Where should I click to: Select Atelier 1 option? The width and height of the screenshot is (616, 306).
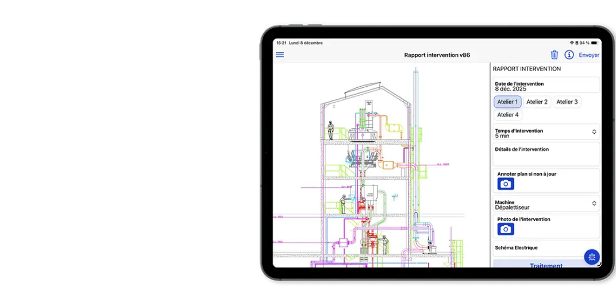click(x=507, y=102)
